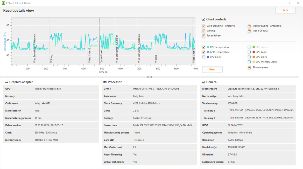Viewport: 303px width, 169px height.
Task: Click the Reset button
Action: (212, 69)
